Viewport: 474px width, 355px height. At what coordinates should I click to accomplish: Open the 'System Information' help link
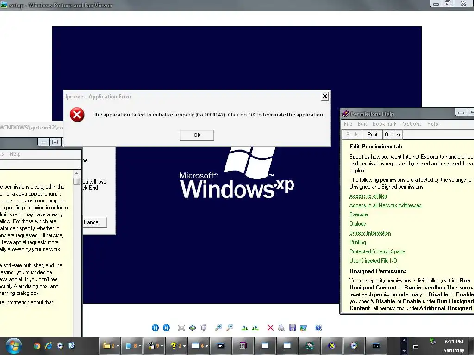tap(370, 233)
